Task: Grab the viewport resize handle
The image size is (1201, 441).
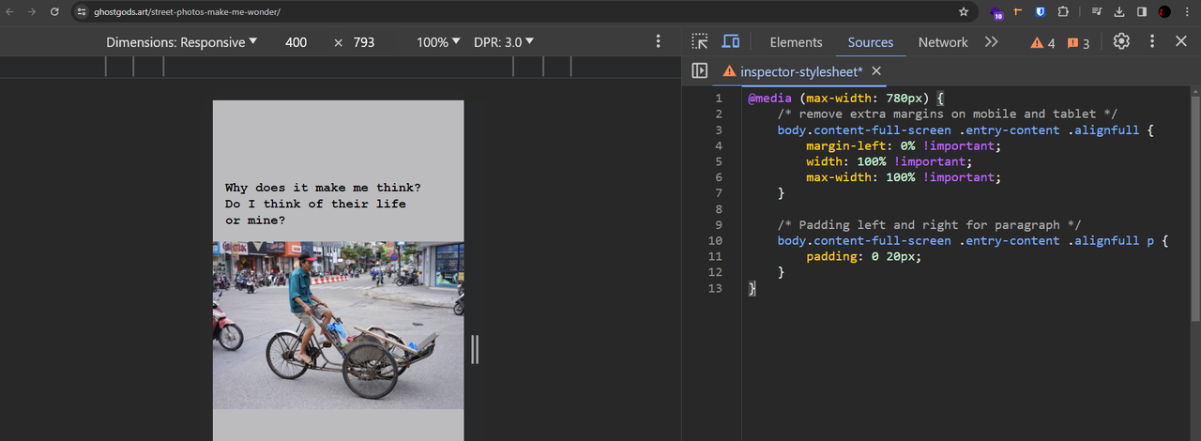Action: pyautogui.click(x=475, y=348)
